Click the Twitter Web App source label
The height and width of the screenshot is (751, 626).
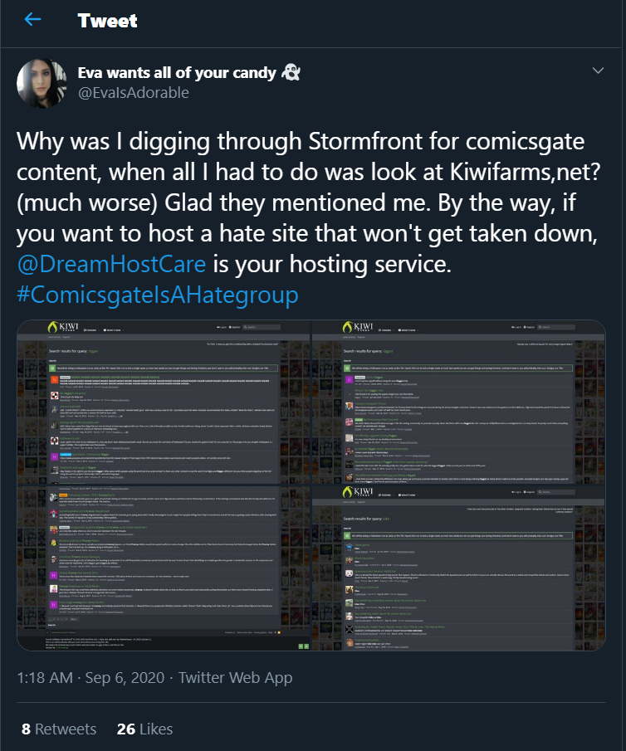tap(235, 678)
